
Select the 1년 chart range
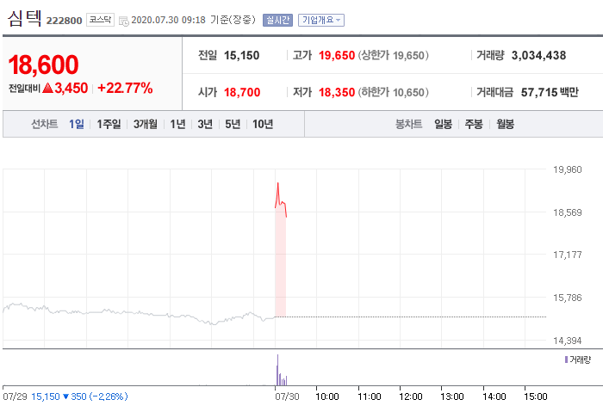177,124
